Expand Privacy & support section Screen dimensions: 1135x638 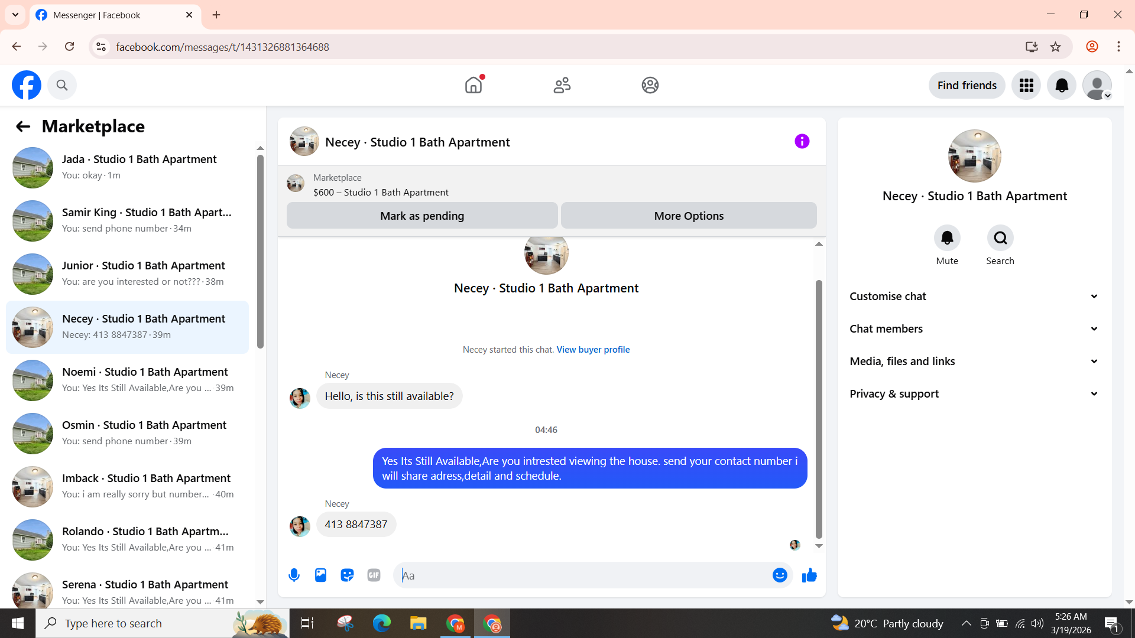[974, 393]
